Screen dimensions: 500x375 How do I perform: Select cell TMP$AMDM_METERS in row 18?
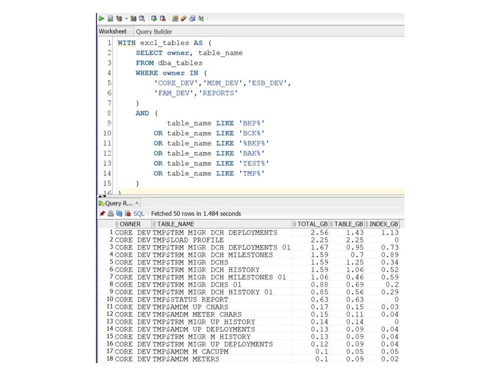(x=221, y=359)
